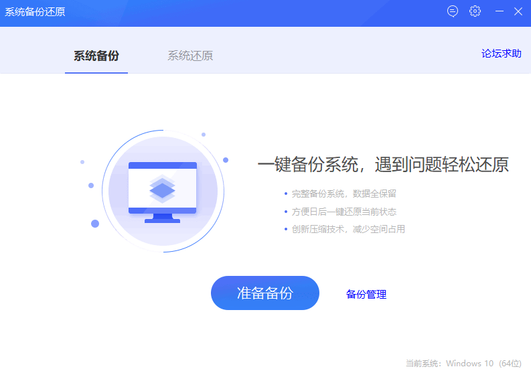
Task: Click the bullet 方便日后一键还原当前状态
Action: [x=344, y=212]
